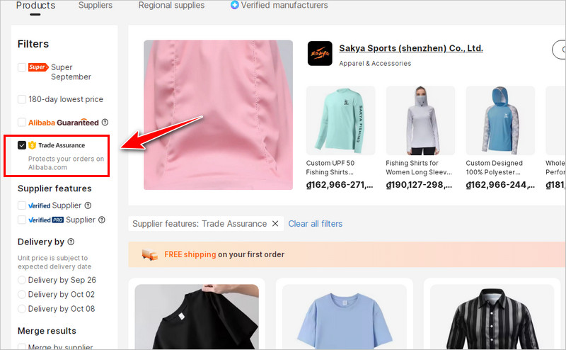Screen dimensions: 566x350
Task: Click the Delivery by help question icon
Action: point(71,242)
